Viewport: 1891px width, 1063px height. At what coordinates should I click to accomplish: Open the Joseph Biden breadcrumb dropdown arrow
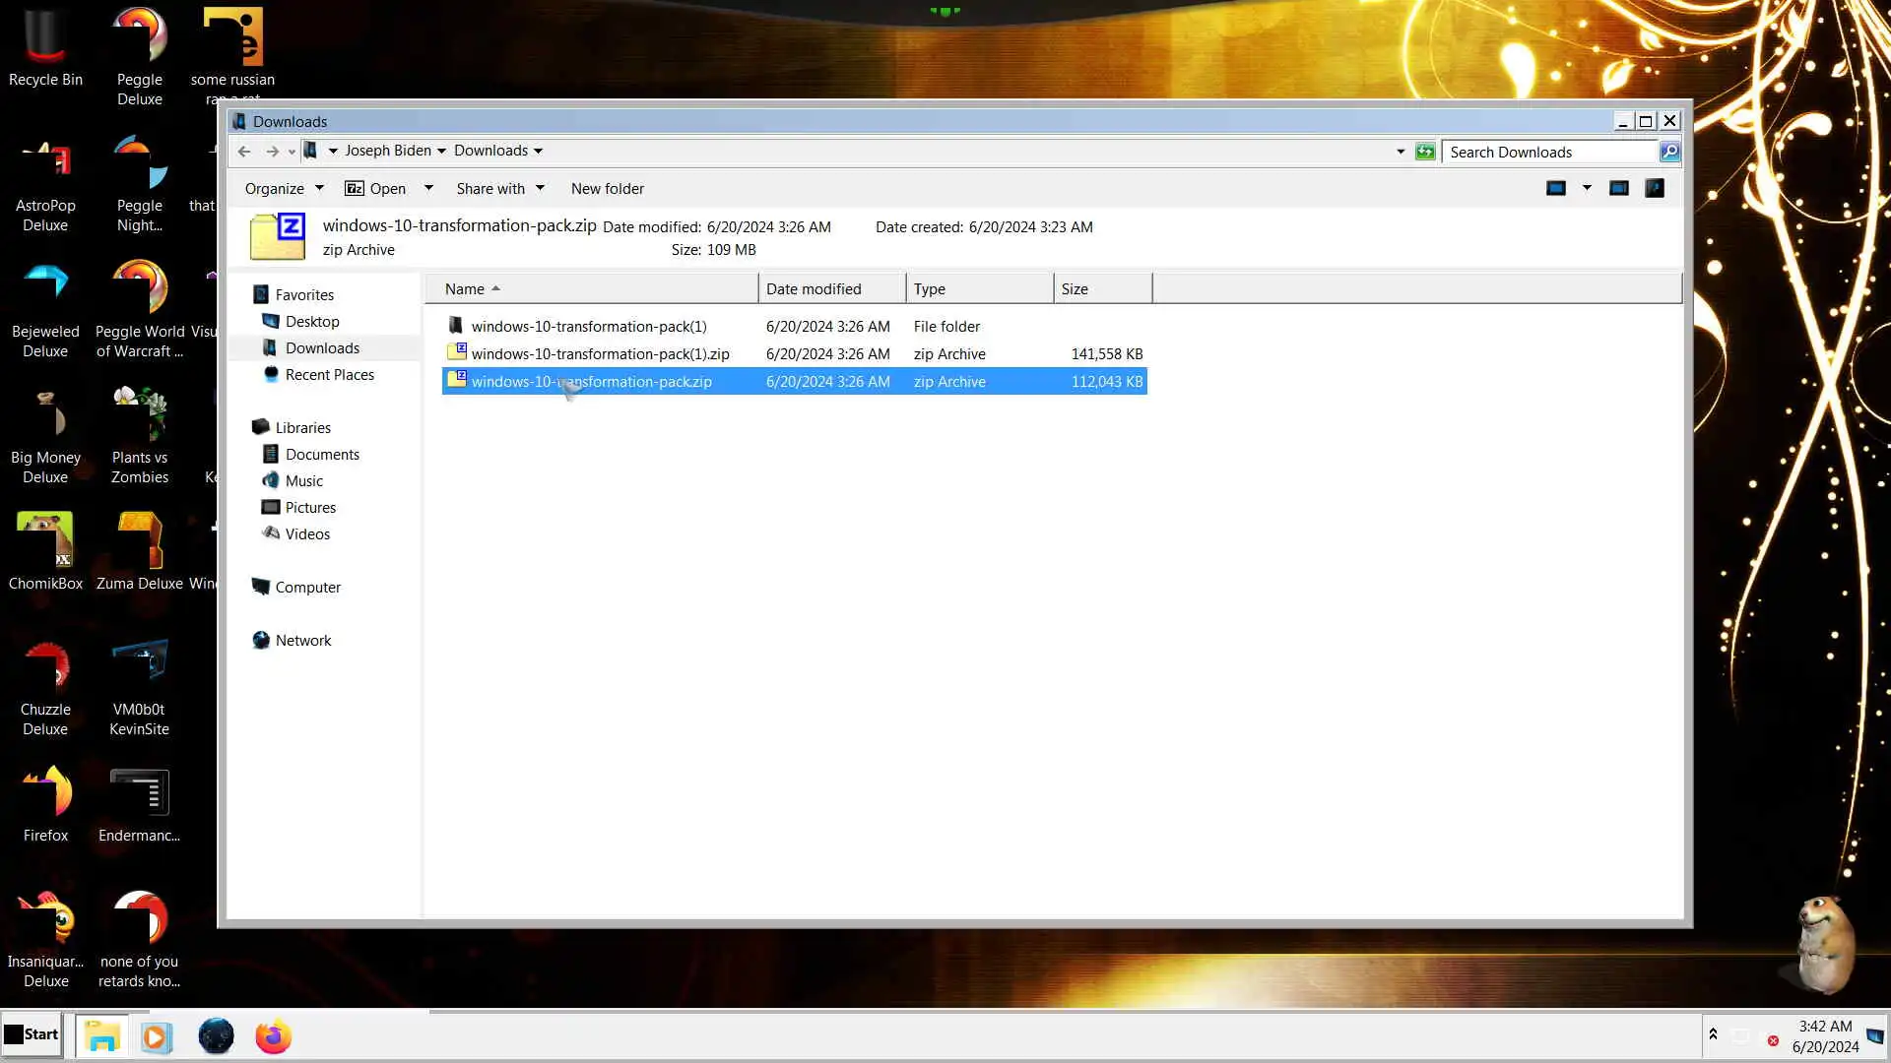coord(441,151)
